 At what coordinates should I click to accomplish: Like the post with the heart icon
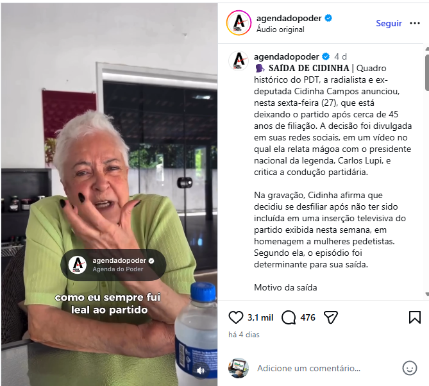tap(235, 317)
